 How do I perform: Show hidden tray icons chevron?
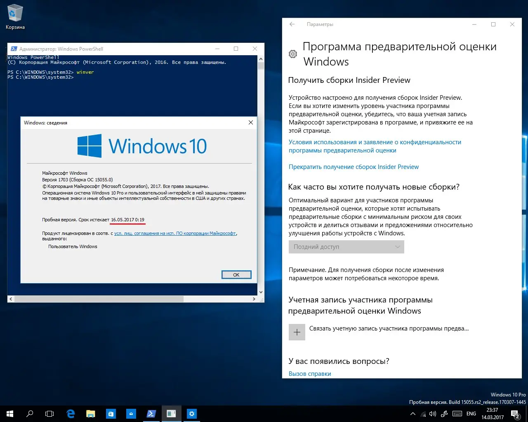click(412, 414)
